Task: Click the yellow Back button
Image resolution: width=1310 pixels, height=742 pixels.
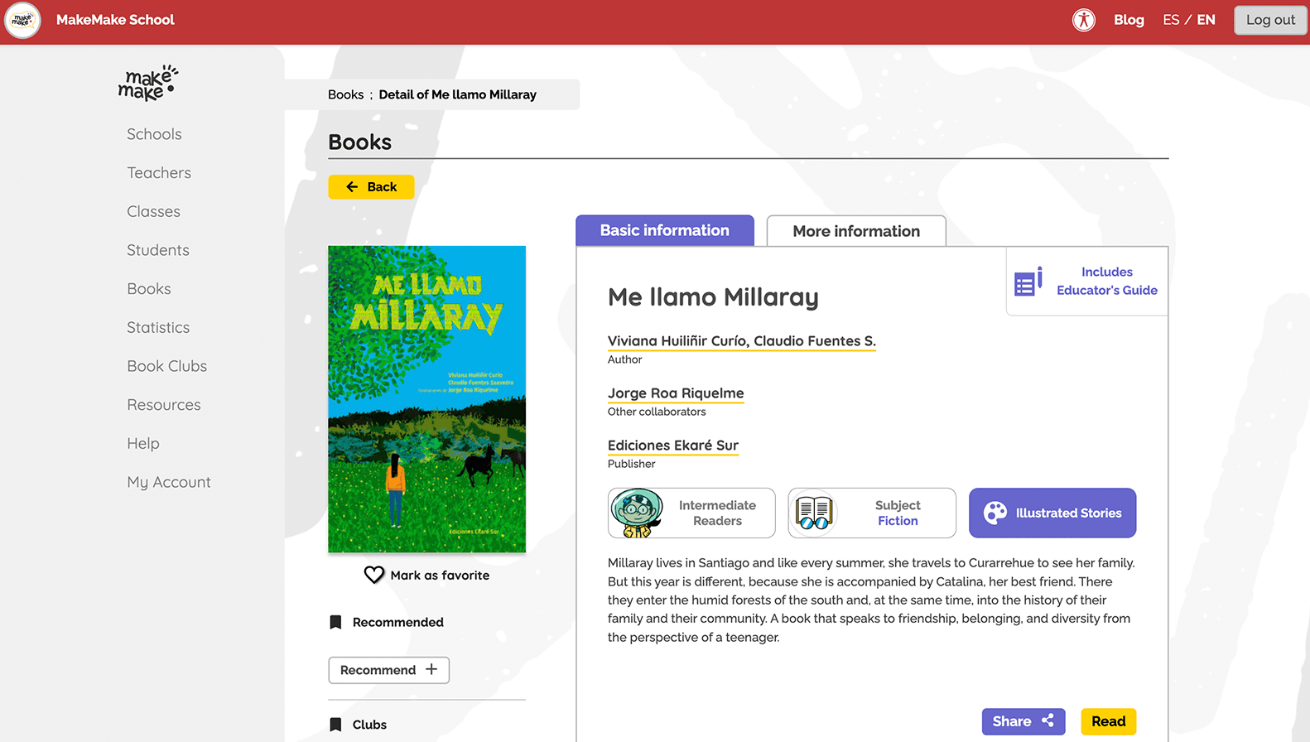Action: click(371, 187)
